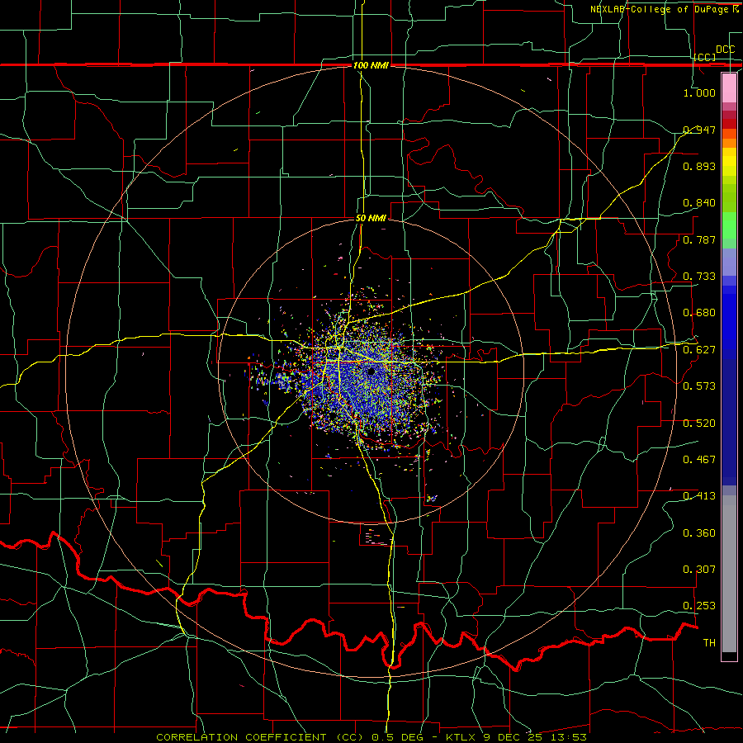Click the TH label at the scale bottom
This screenshot has height=743, width=743.
coord(709,643)
